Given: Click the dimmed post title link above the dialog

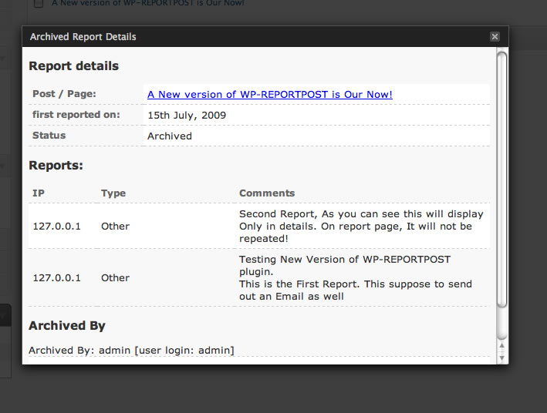Looking at the screenshot, I should [148, 3].
